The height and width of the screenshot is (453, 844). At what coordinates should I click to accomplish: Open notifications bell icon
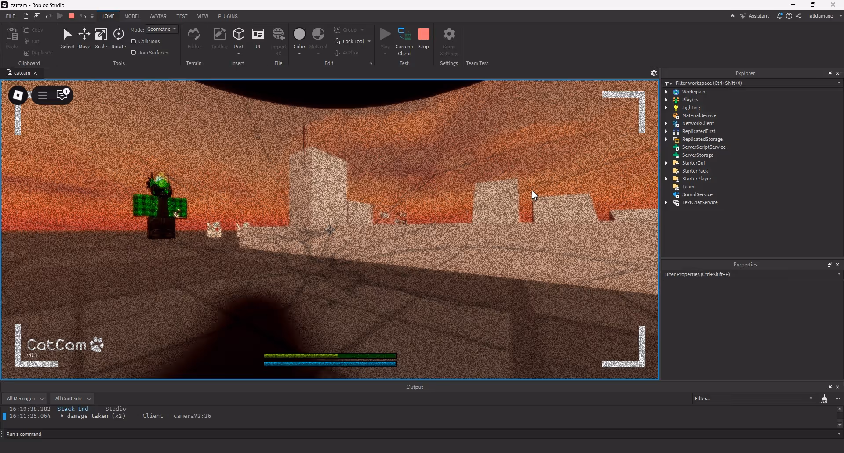(780, 16)
